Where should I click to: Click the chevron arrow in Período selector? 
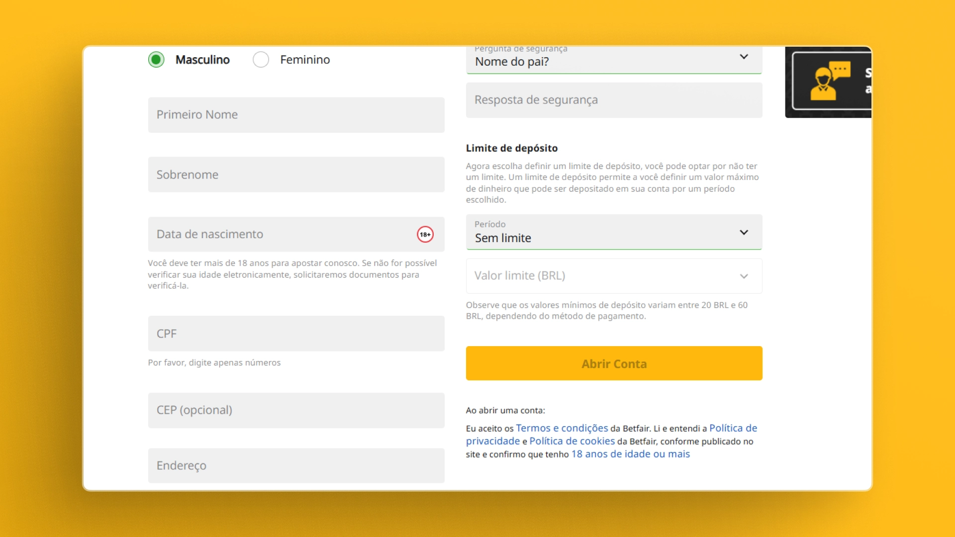click(x=744, y=232)
